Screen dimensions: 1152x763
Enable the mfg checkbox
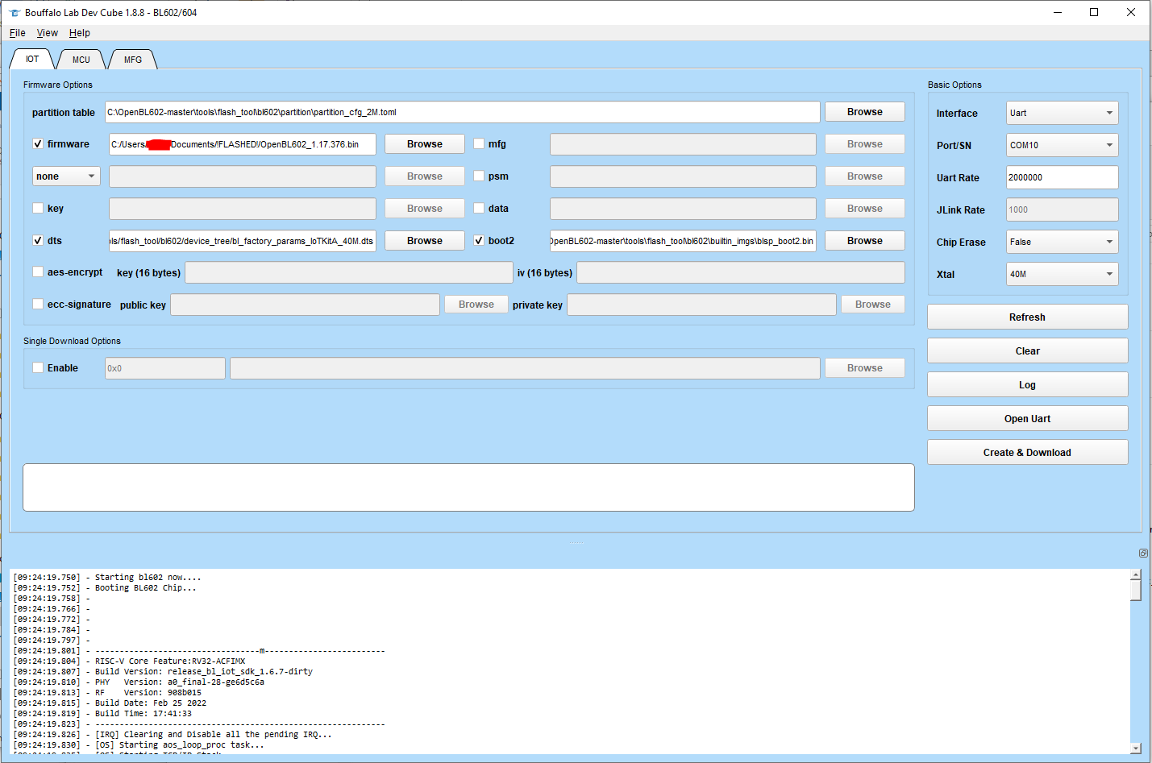coord(479,143)
